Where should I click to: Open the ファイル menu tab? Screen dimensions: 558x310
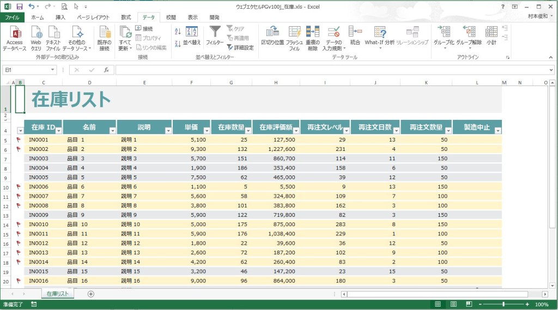point(11,17)
